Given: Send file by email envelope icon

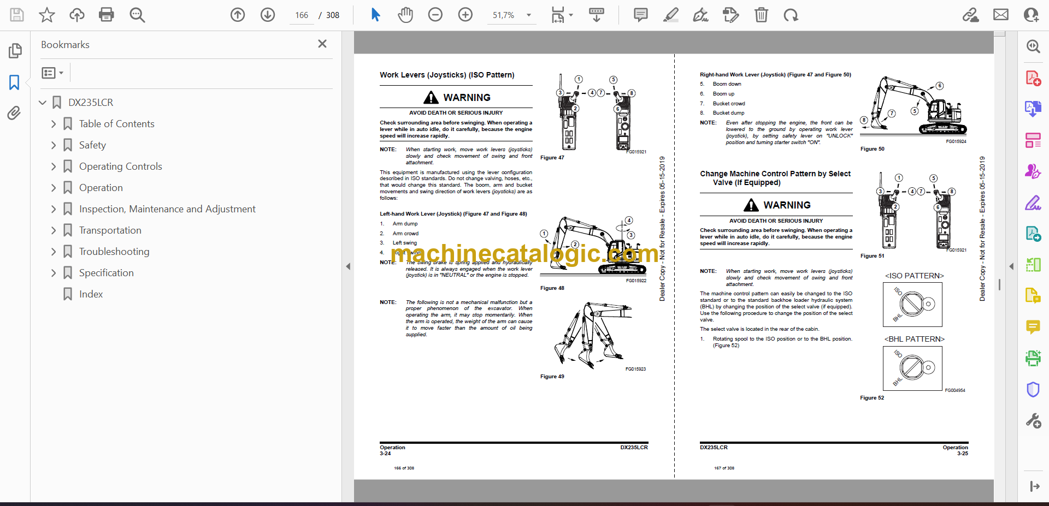Looking at the screenshot, I should [1001, 15].
